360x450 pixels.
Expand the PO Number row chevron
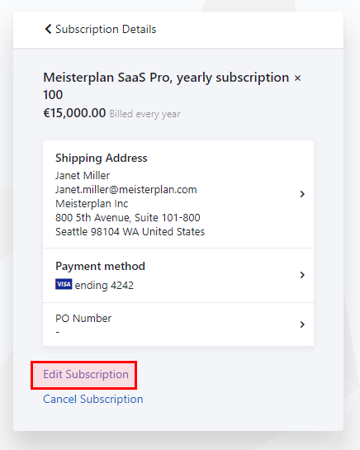tap(302, 324)
